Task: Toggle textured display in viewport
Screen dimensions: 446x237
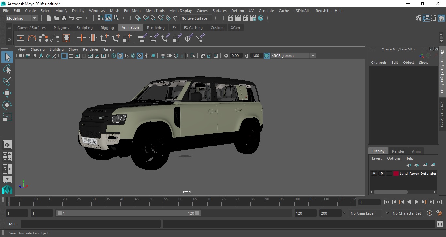Action: point(140,56)
